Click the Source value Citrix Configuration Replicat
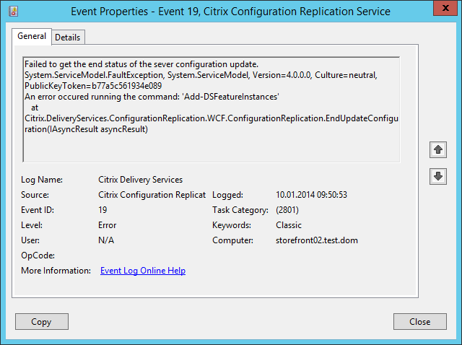This screenshot has width=462, height=345. click(152, 195)
